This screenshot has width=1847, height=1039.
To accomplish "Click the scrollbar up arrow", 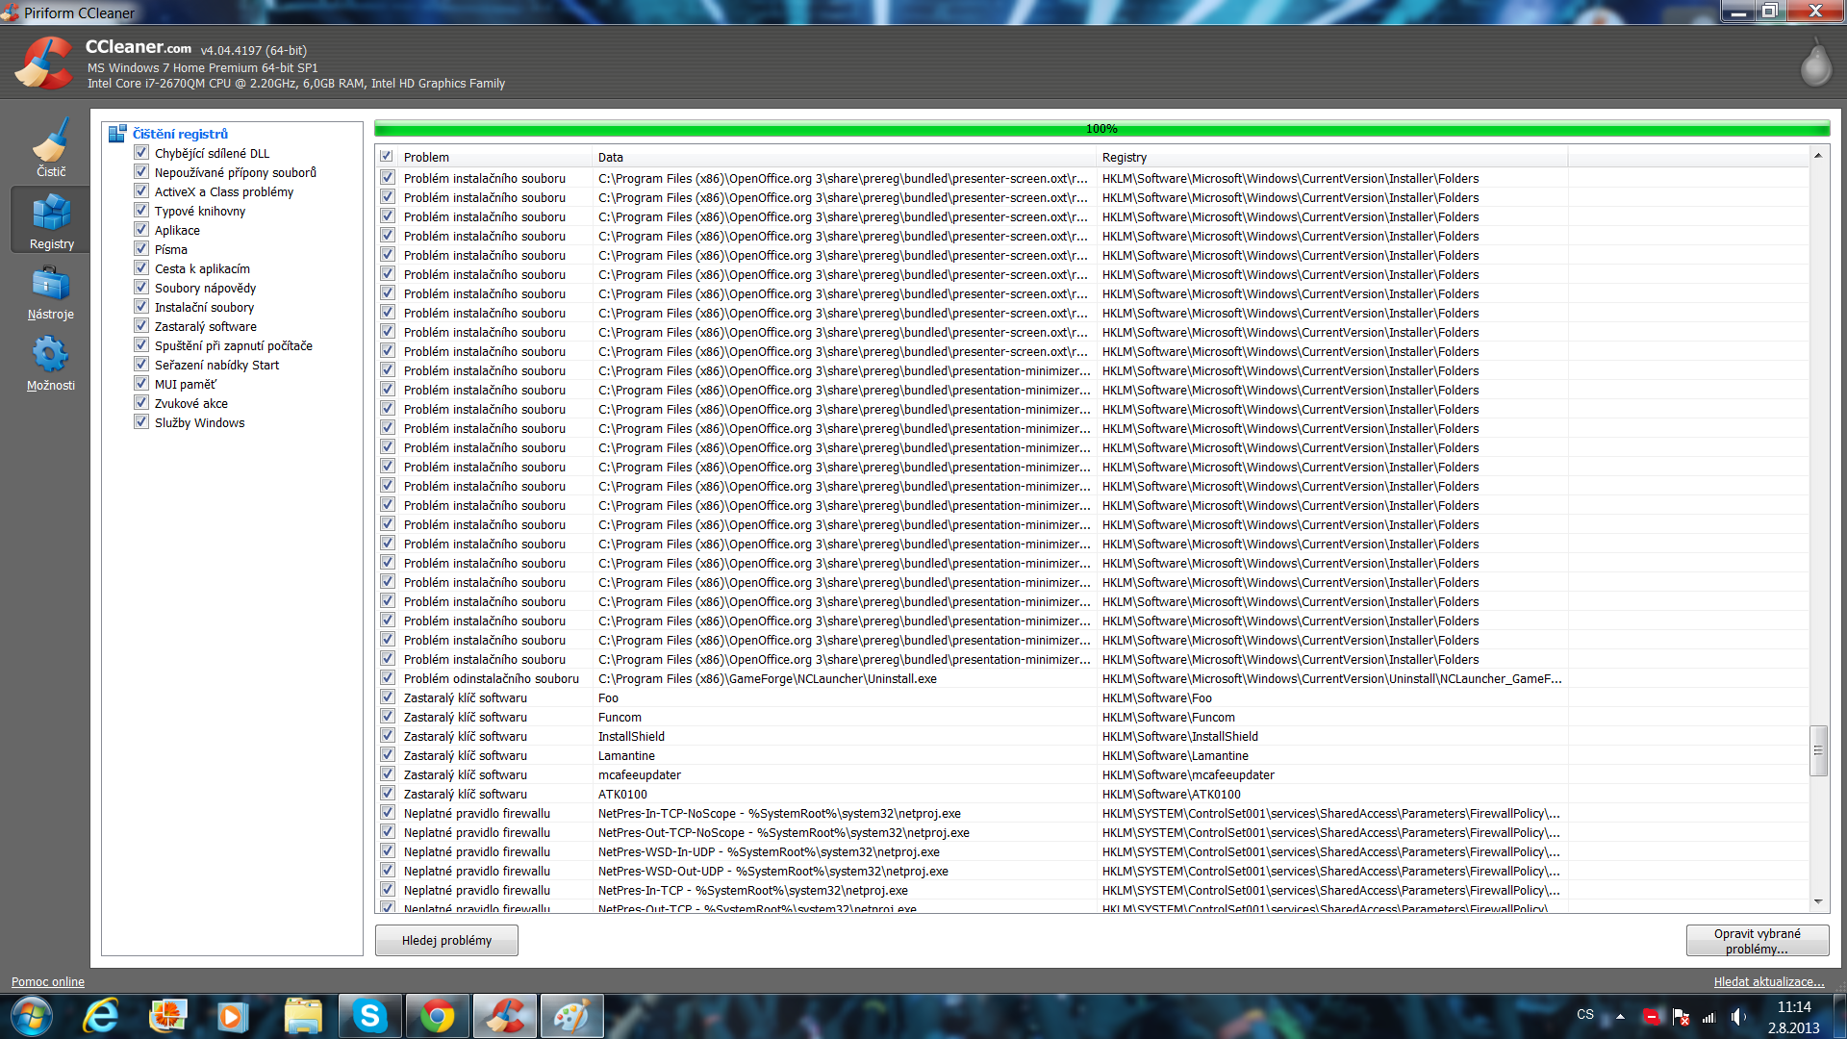I will point(1818,156).
